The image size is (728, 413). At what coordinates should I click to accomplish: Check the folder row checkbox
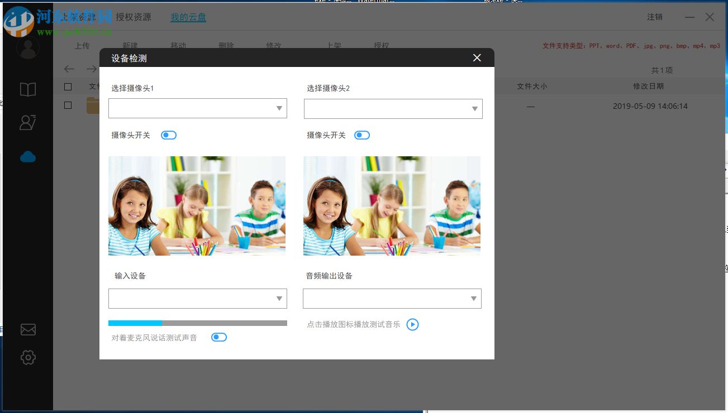pos(68,105)
